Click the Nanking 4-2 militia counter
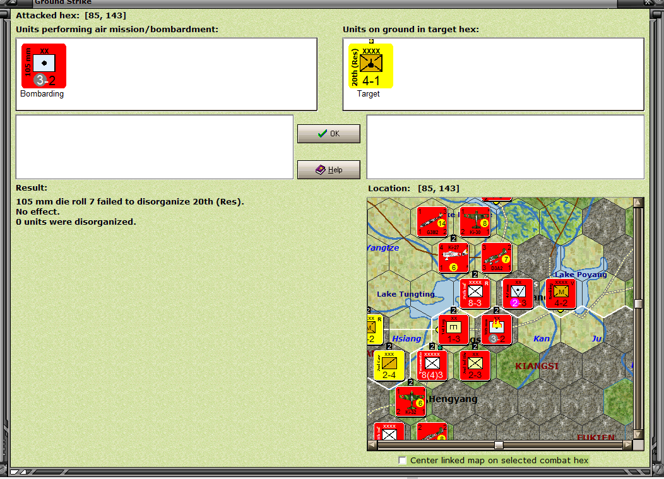This screenshot has width=664, height=479. tap(560, 293)
